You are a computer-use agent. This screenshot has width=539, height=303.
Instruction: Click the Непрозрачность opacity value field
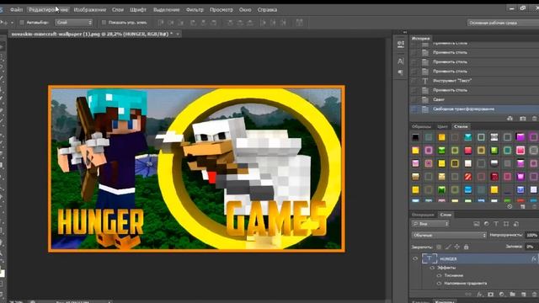pyautogui.click(x=531, y=236)
